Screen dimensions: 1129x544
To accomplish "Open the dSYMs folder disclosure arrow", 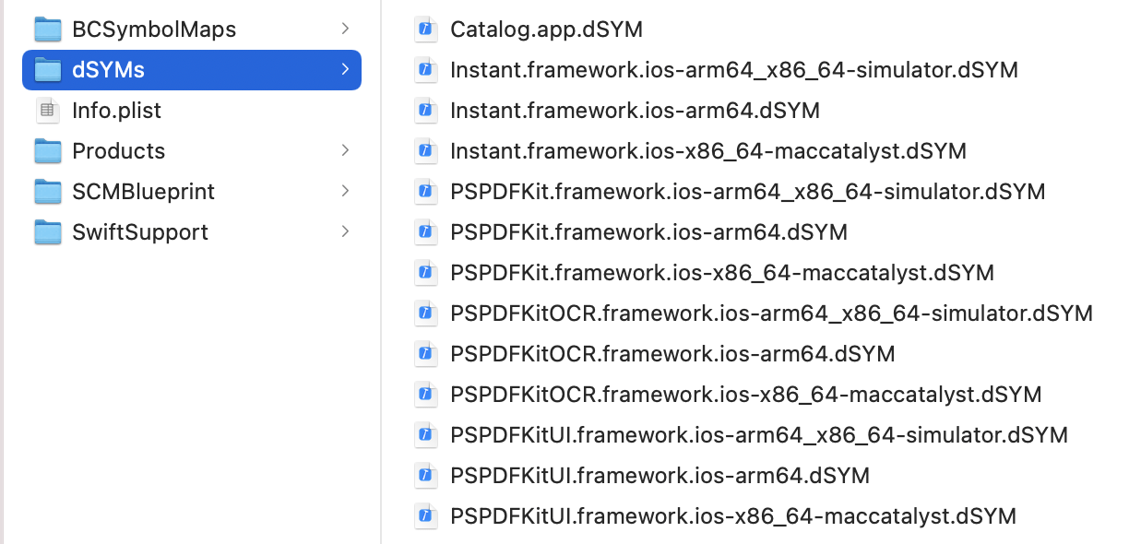I will pyautogui.click(x=345, y=69).
